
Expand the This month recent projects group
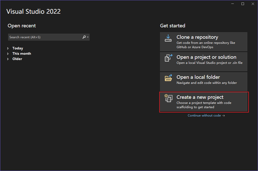(8, 53)
